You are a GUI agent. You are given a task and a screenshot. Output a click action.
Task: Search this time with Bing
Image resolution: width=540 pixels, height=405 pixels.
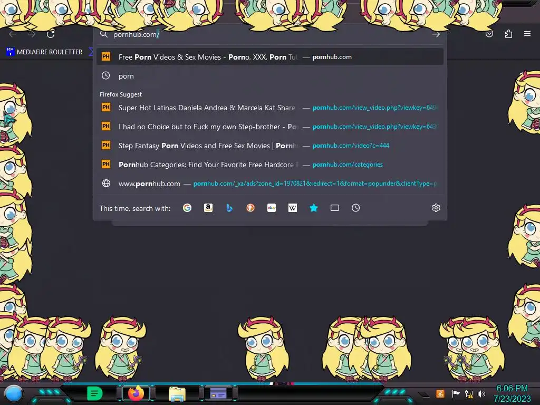[x=229, y=208]
